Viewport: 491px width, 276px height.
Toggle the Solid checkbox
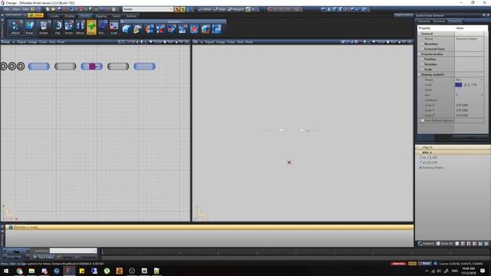tap(457, 90)
